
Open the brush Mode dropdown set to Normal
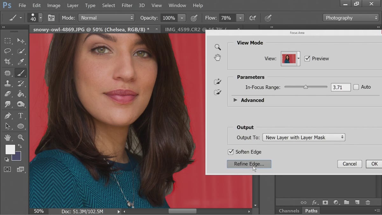tap(107, 18)
